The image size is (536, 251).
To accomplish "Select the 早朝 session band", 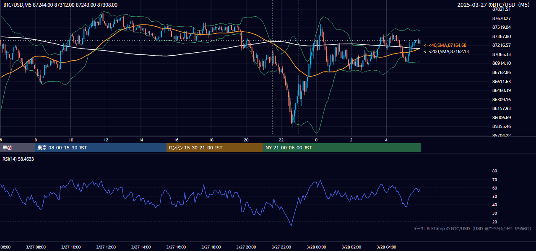I will 17,148.
